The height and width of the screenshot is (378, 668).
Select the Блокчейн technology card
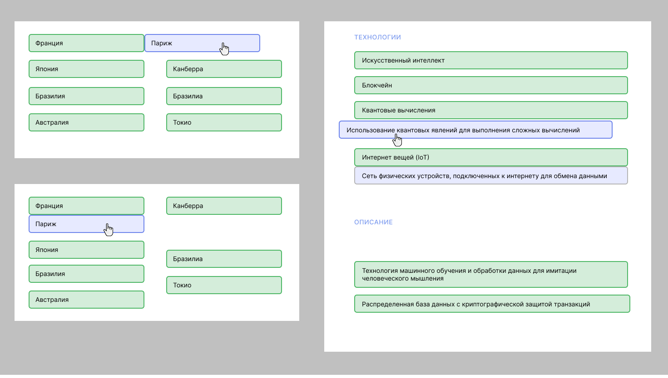pos(490,85)
